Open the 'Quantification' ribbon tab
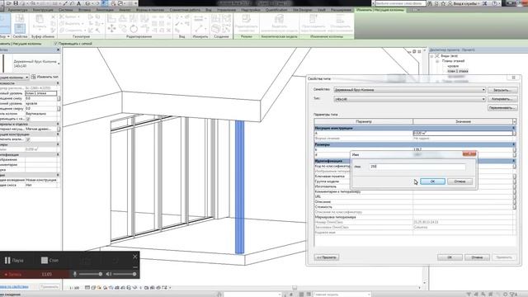Viewport: 528px width, 297px height. [276, 10]
